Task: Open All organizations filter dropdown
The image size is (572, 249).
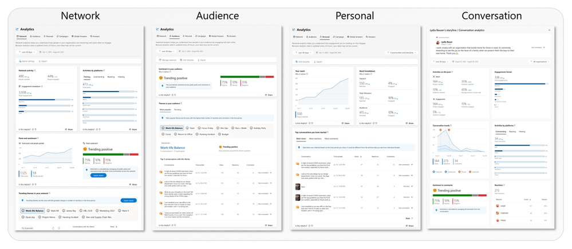Action: pyautogui.click(x=539, y=62)
